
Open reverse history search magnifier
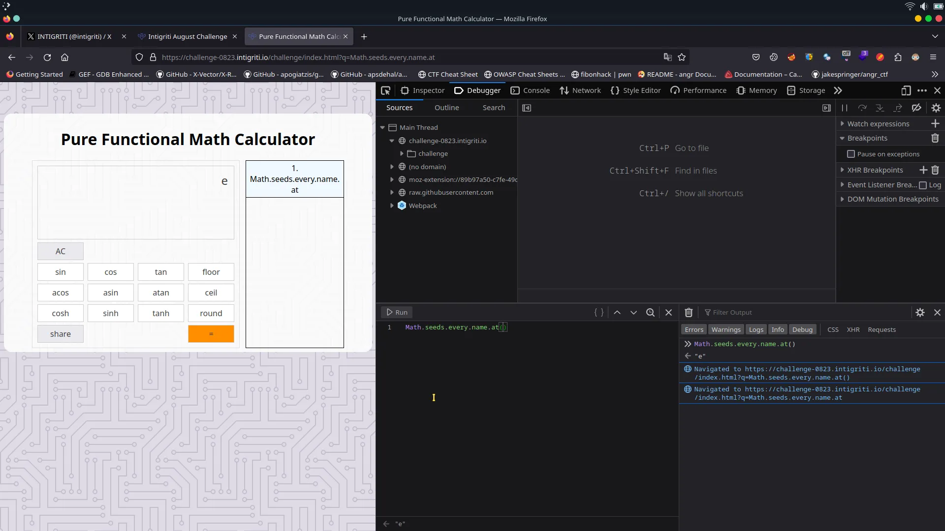pyautogui.click(x=650, y=312)
